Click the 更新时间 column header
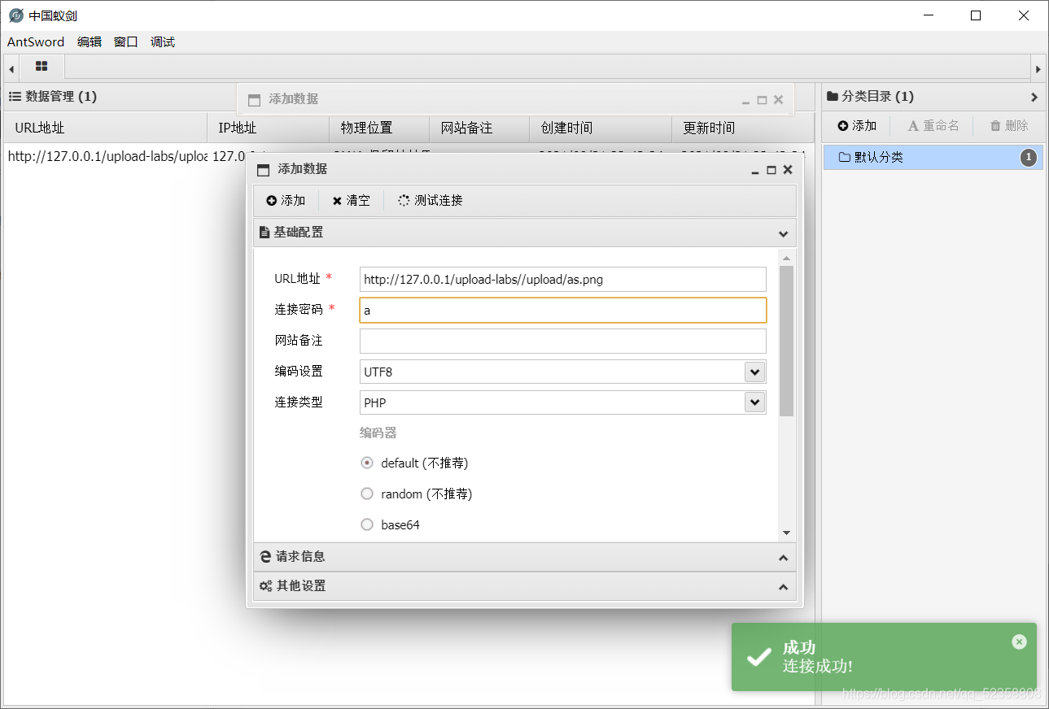This screenshot has width=1049, height=709. 743,128
